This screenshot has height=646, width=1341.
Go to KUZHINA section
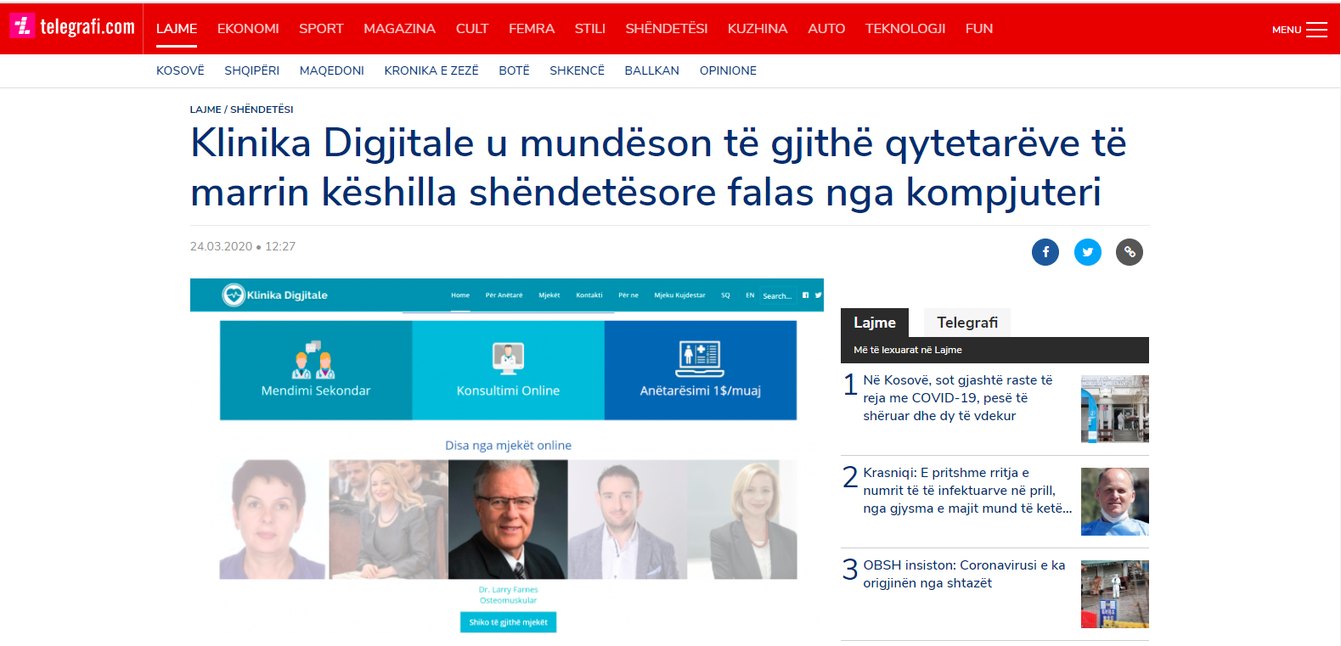(758, 29)
